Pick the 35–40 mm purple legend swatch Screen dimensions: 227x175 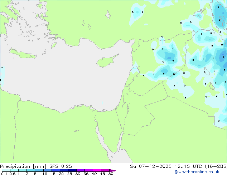pos(89,170)
